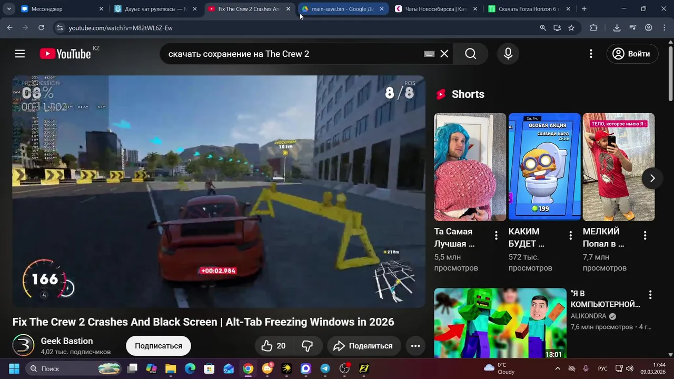The height and width of the screenshot is (379, 674).
Task: Clear the search box with the X icon
Action: (444, 54)
